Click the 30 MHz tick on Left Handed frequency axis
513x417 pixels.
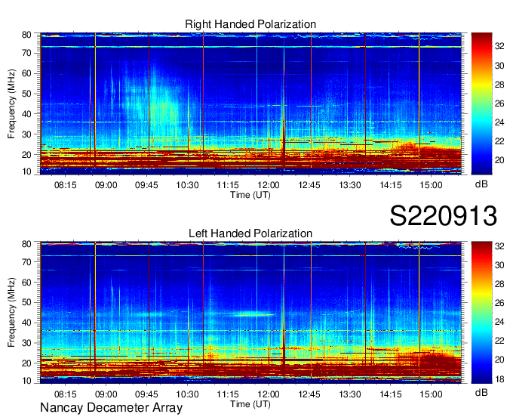(27, 343)
